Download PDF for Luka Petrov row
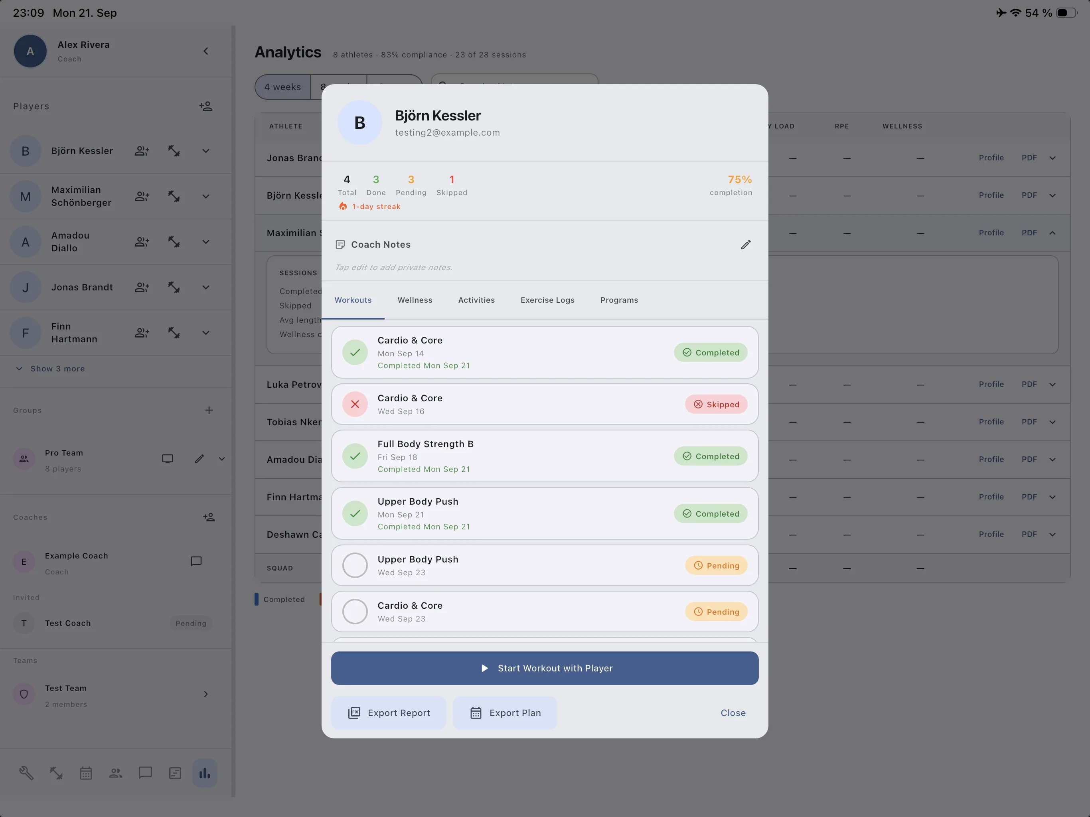 [x=1029, y=384]
